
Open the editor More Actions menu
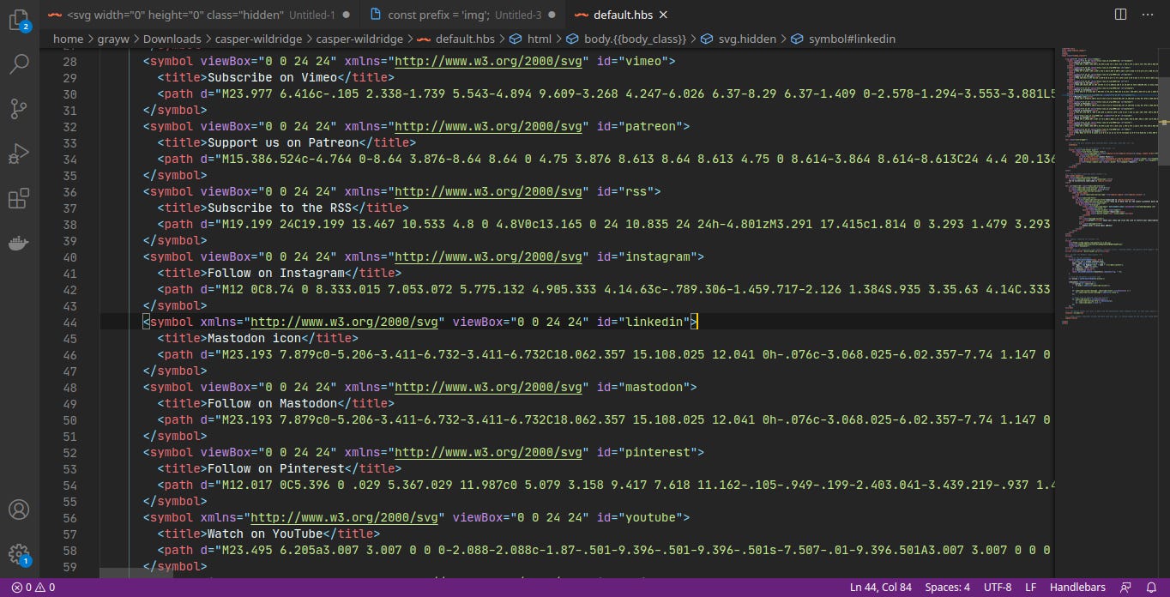click(1149, 15)
